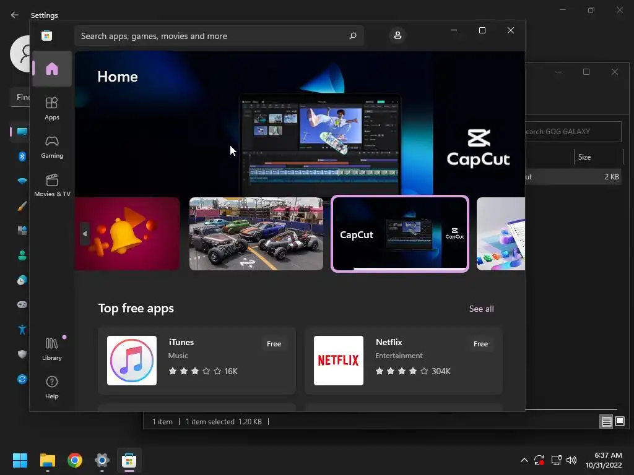Open Time & language icon in Settings
Screen dimensions: 634x475
[x=22, y=280]
